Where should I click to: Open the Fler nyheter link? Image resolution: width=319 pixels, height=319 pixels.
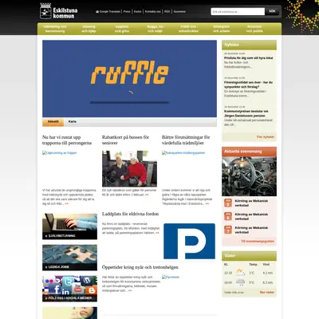266,137
